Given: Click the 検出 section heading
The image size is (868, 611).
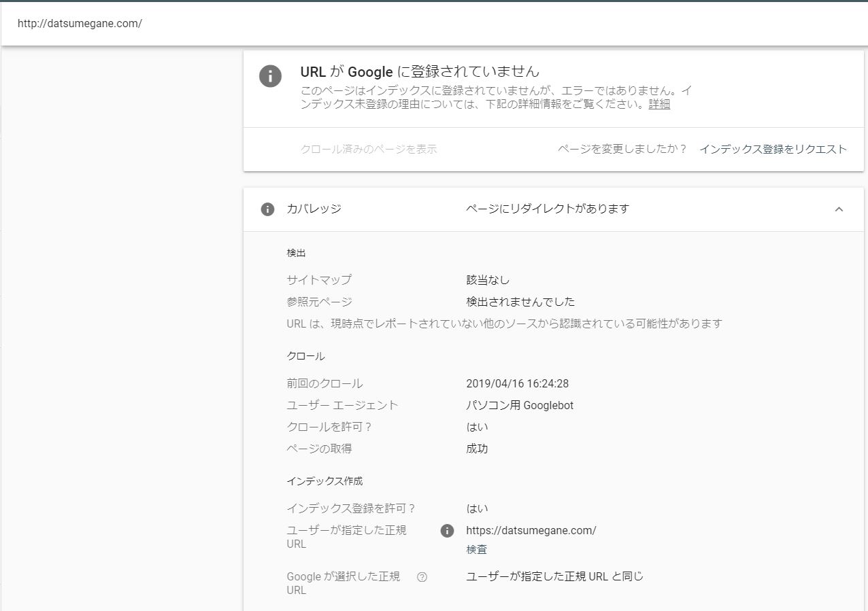Looking at the screenshot, I should click(297, 253).
